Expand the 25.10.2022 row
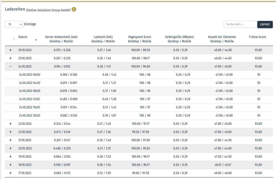Screen dimensions: 276x180 10,58
